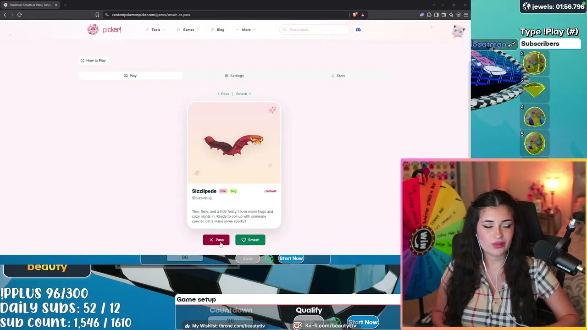Screen dimensions: 587x330
Task: Expand the Games menu
Action: pos(188,30)
